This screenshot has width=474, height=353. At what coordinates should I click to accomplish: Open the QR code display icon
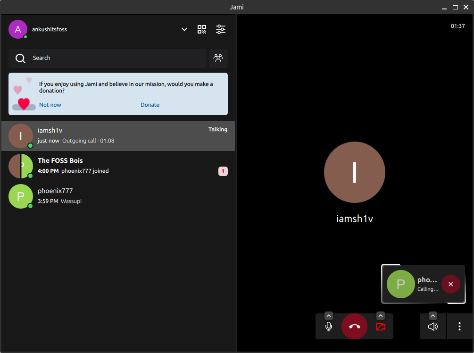[x=202, y=29]
